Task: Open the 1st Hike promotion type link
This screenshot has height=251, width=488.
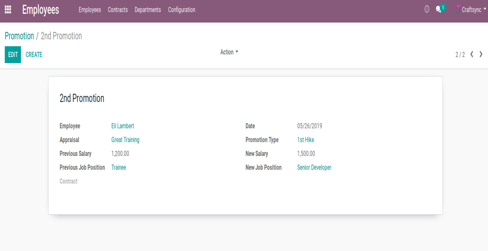Action: click(x=305, y=140)
